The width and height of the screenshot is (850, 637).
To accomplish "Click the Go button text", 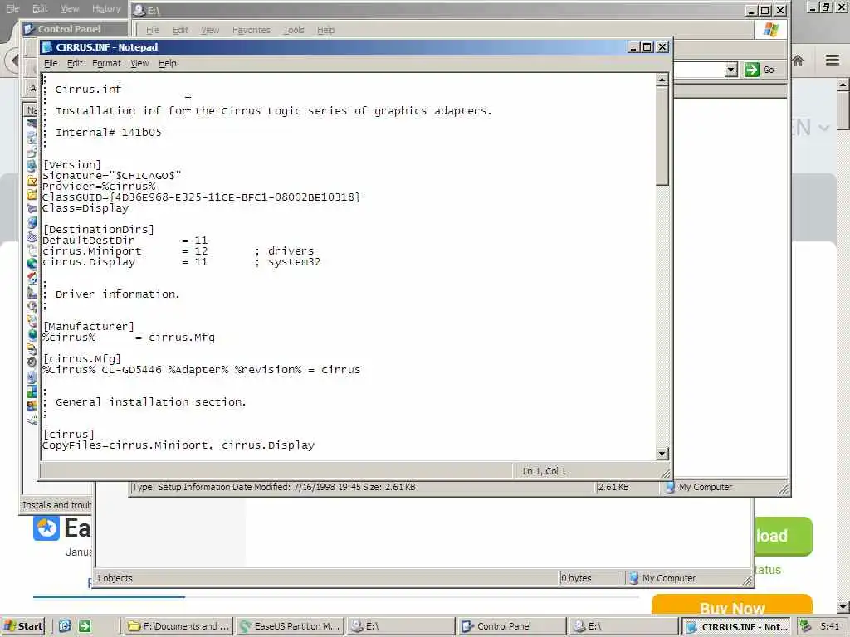I will (x=768, y=70).
